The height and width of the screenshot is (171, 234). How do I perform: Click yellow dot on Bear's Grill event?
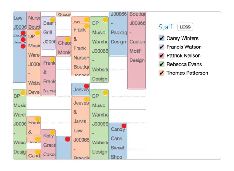tap(52, 20)
